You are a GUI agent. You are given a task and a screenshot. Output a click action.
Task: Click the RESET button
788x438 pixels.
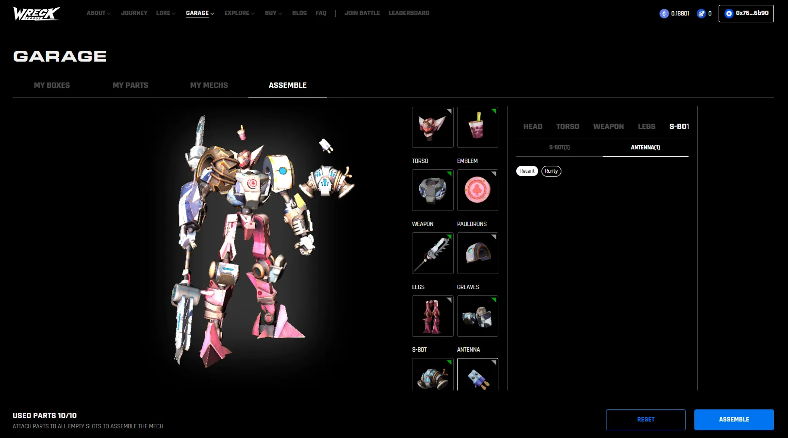pos(645,420)
